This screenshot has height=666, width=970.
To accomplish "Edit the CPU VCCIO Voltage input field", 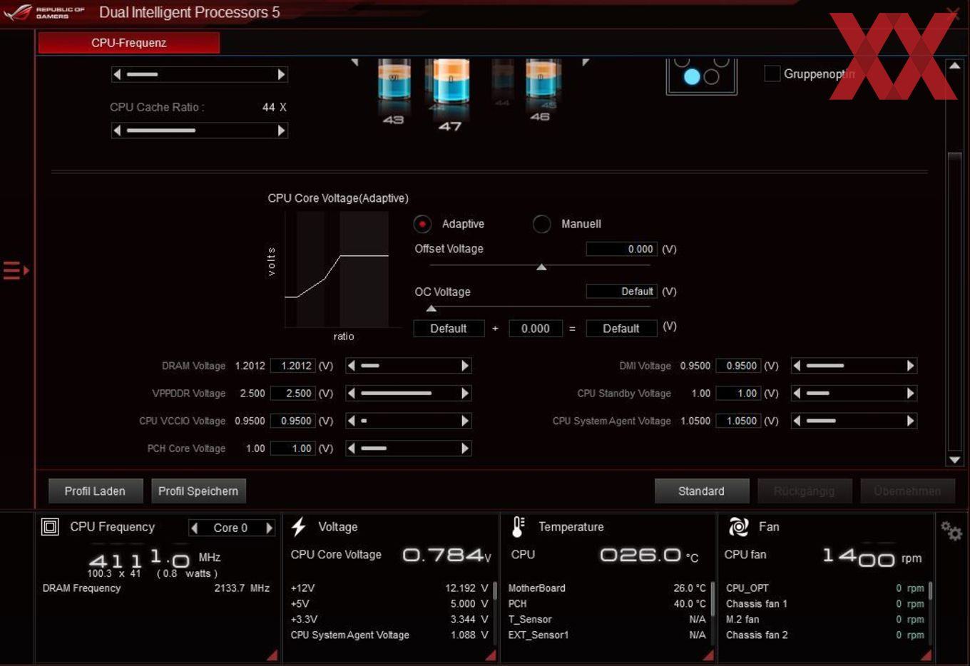I will pos(293,421).
